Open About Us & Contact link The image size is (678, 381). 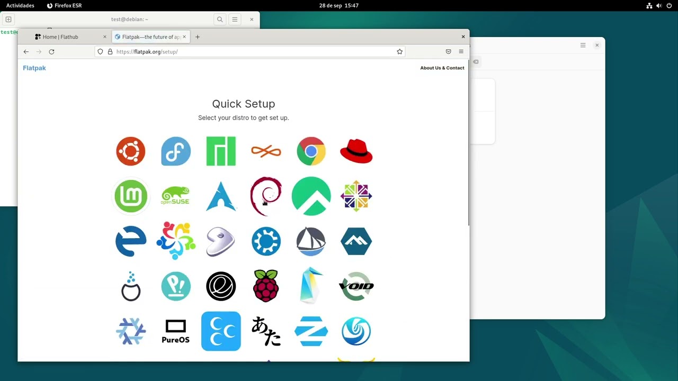point(442,68)
